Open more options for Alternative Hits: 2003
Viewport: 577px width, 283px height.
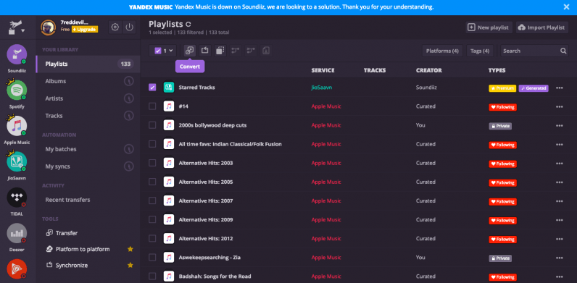560,163
